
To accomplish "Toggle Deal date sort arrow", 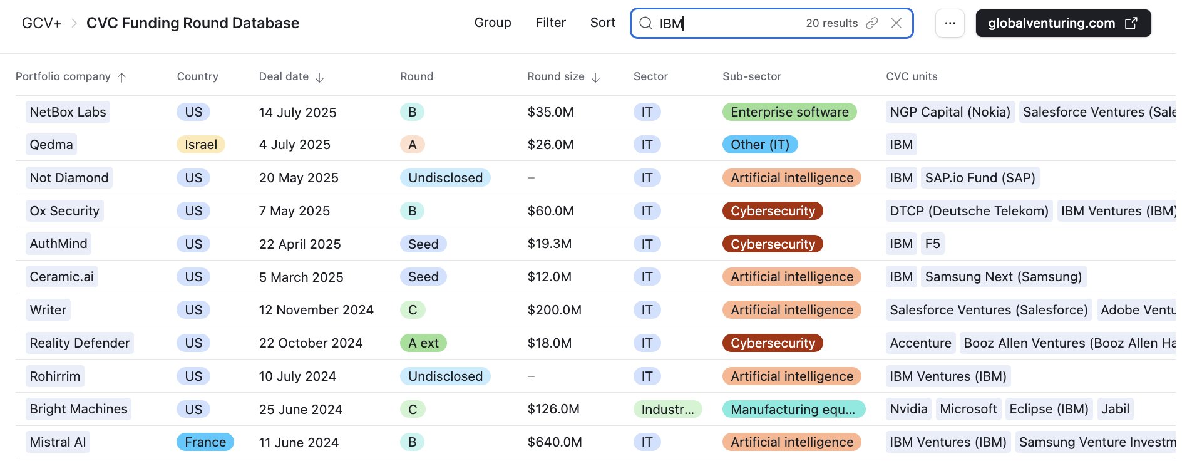I will 319,77.
